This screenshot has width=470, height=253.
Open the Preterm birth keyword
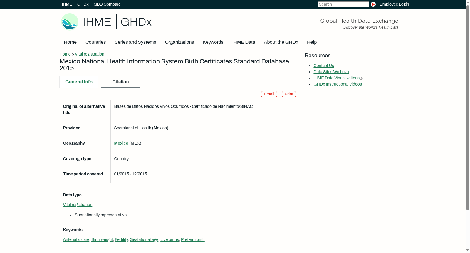point(193,239)
